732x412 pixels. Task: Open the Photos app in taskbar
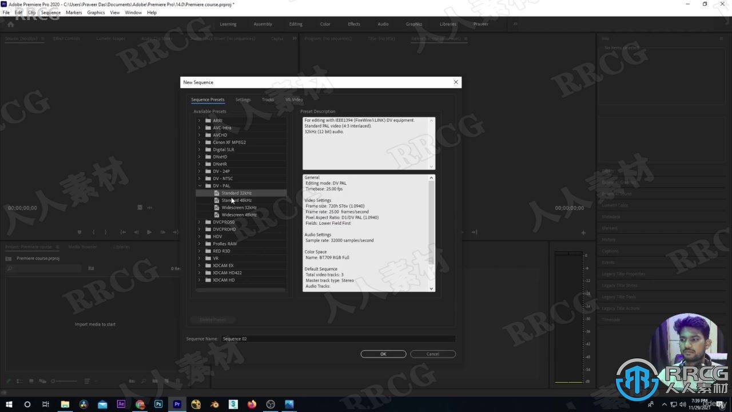(x=289, y=404)
